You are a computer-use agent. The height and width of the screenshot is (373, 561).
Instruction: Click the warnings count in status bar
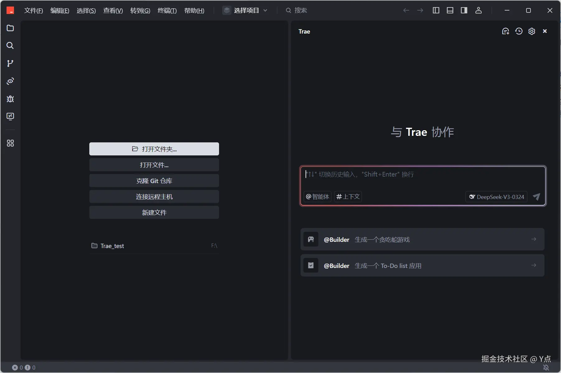coord(30,367)
